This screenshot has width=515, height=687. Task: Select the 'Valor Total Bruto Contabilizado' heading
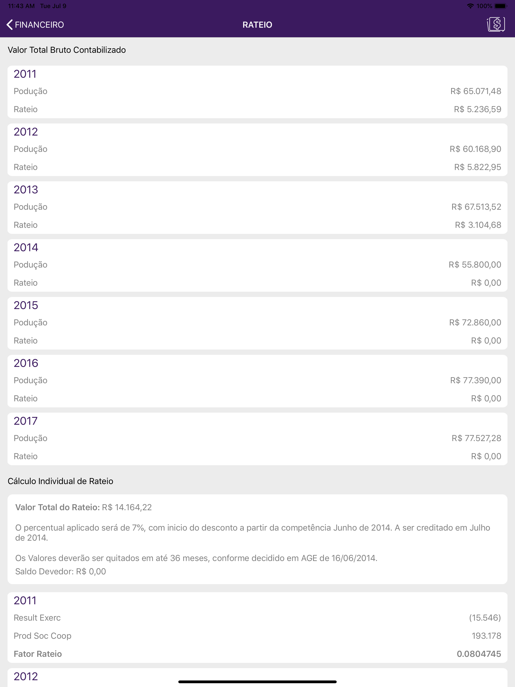(67, 50)
